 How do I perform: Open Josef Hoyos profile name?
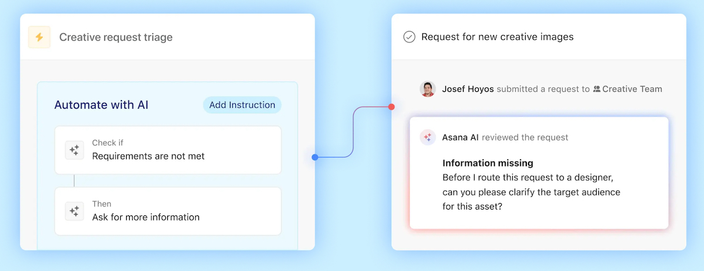point(468,89)
